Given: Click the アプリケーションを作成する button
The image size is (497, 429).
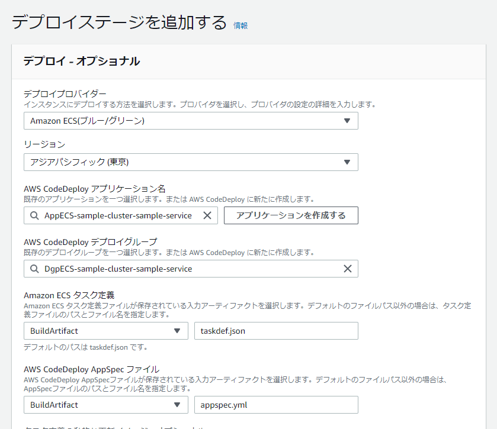Looking at the screenshot, I should [291, 215].
